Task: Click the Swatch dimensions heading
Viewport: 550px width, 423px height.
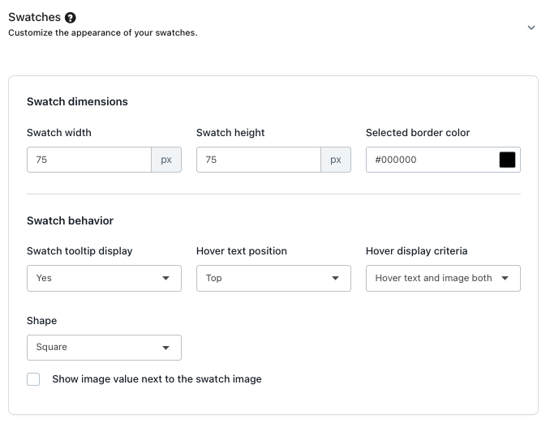Action: (77, 101)
